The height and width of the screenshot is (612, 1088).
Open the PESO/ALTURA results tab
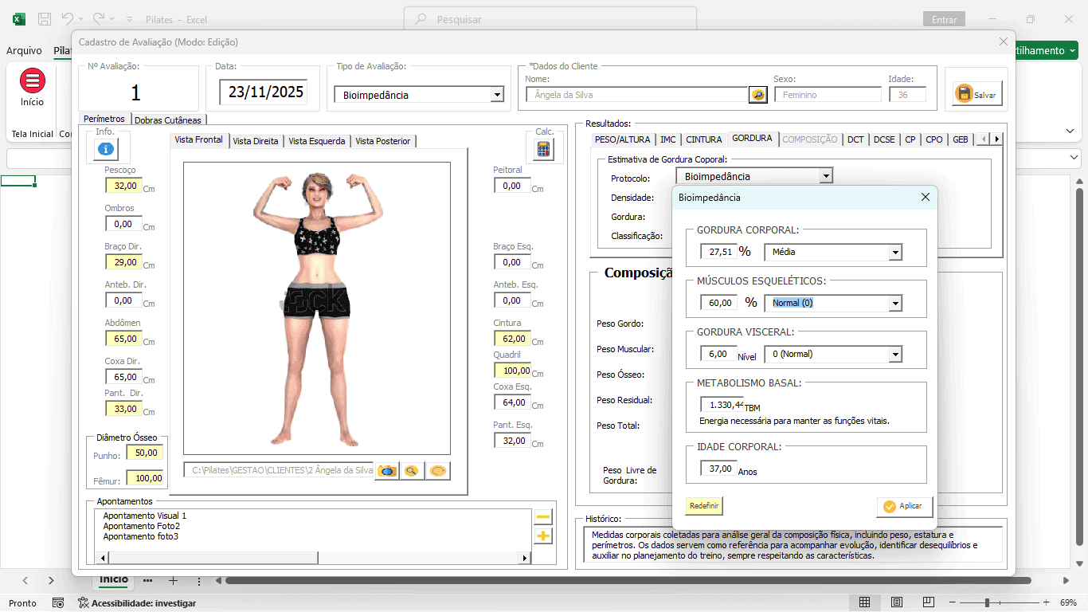click(x=623, y=139)
